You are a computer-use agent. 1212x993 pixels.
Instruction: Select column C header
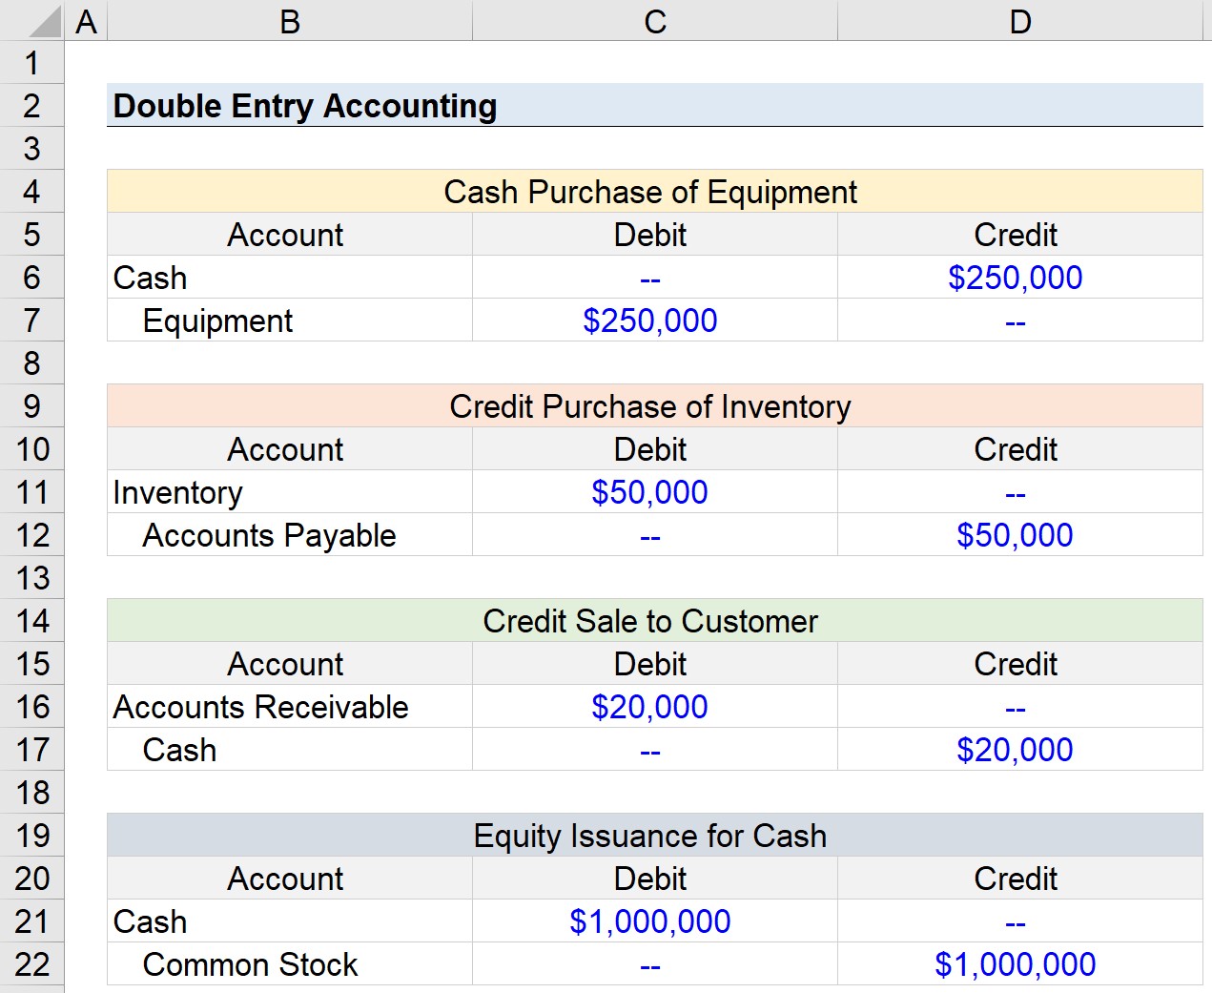point(654,21)
